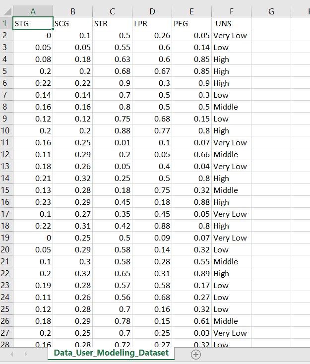The height and width of the screenshot is (364, 310).
Task: Select 0.09 cell in row 19
Action: pos(152,238)
